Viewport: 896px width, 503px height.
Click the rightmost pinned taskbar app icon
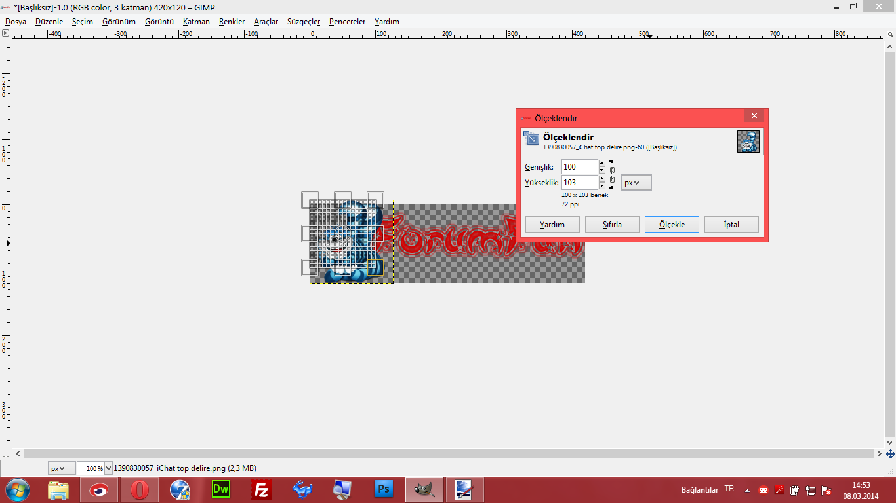tap(465, 490)
